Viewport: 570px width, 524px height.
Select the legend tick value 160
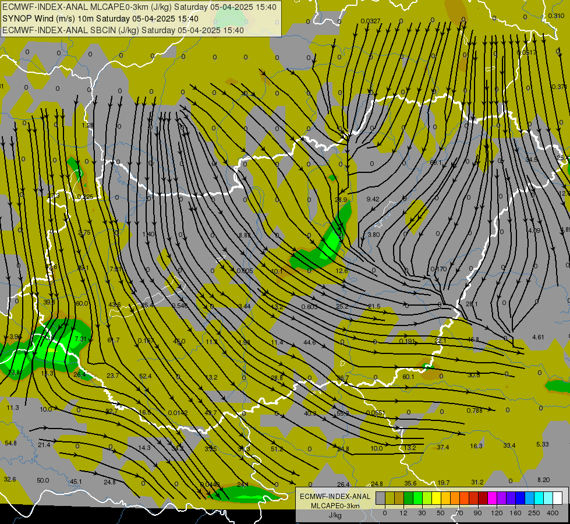[515, 513]
